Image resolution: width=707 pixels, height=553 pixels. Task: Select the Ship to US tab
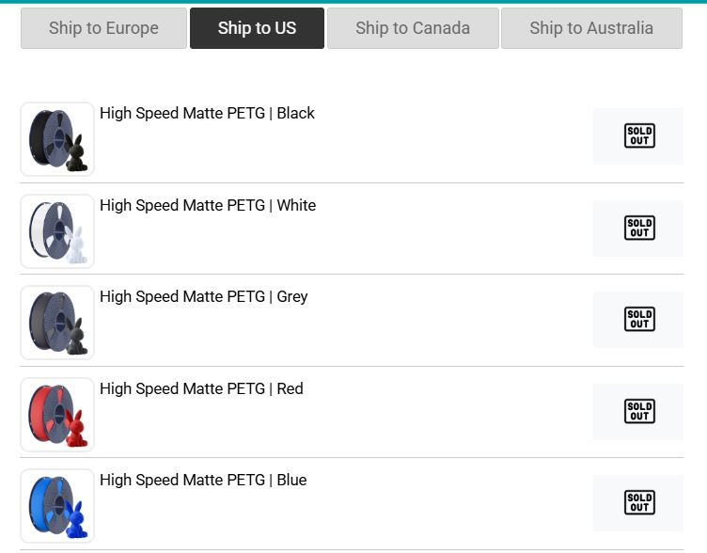pos(257,28)
